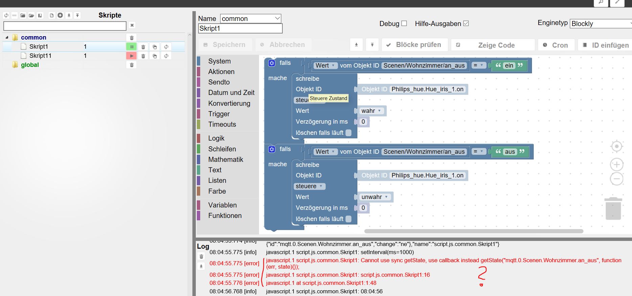Open the Sendto block category

[219, 82]
